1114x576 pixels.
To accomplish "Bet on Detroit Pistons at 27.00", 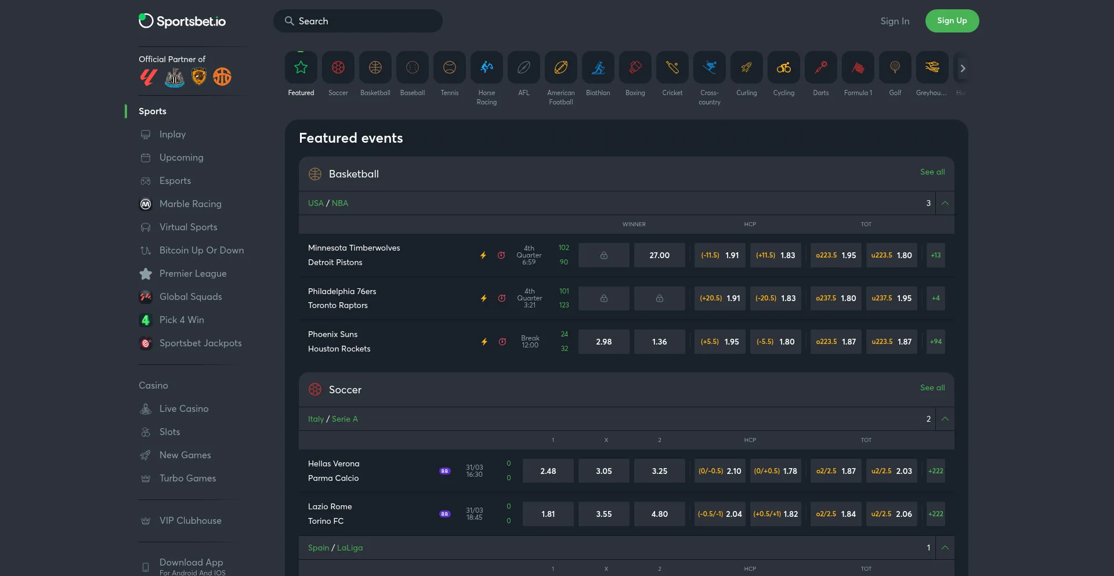I will point(660,255).
